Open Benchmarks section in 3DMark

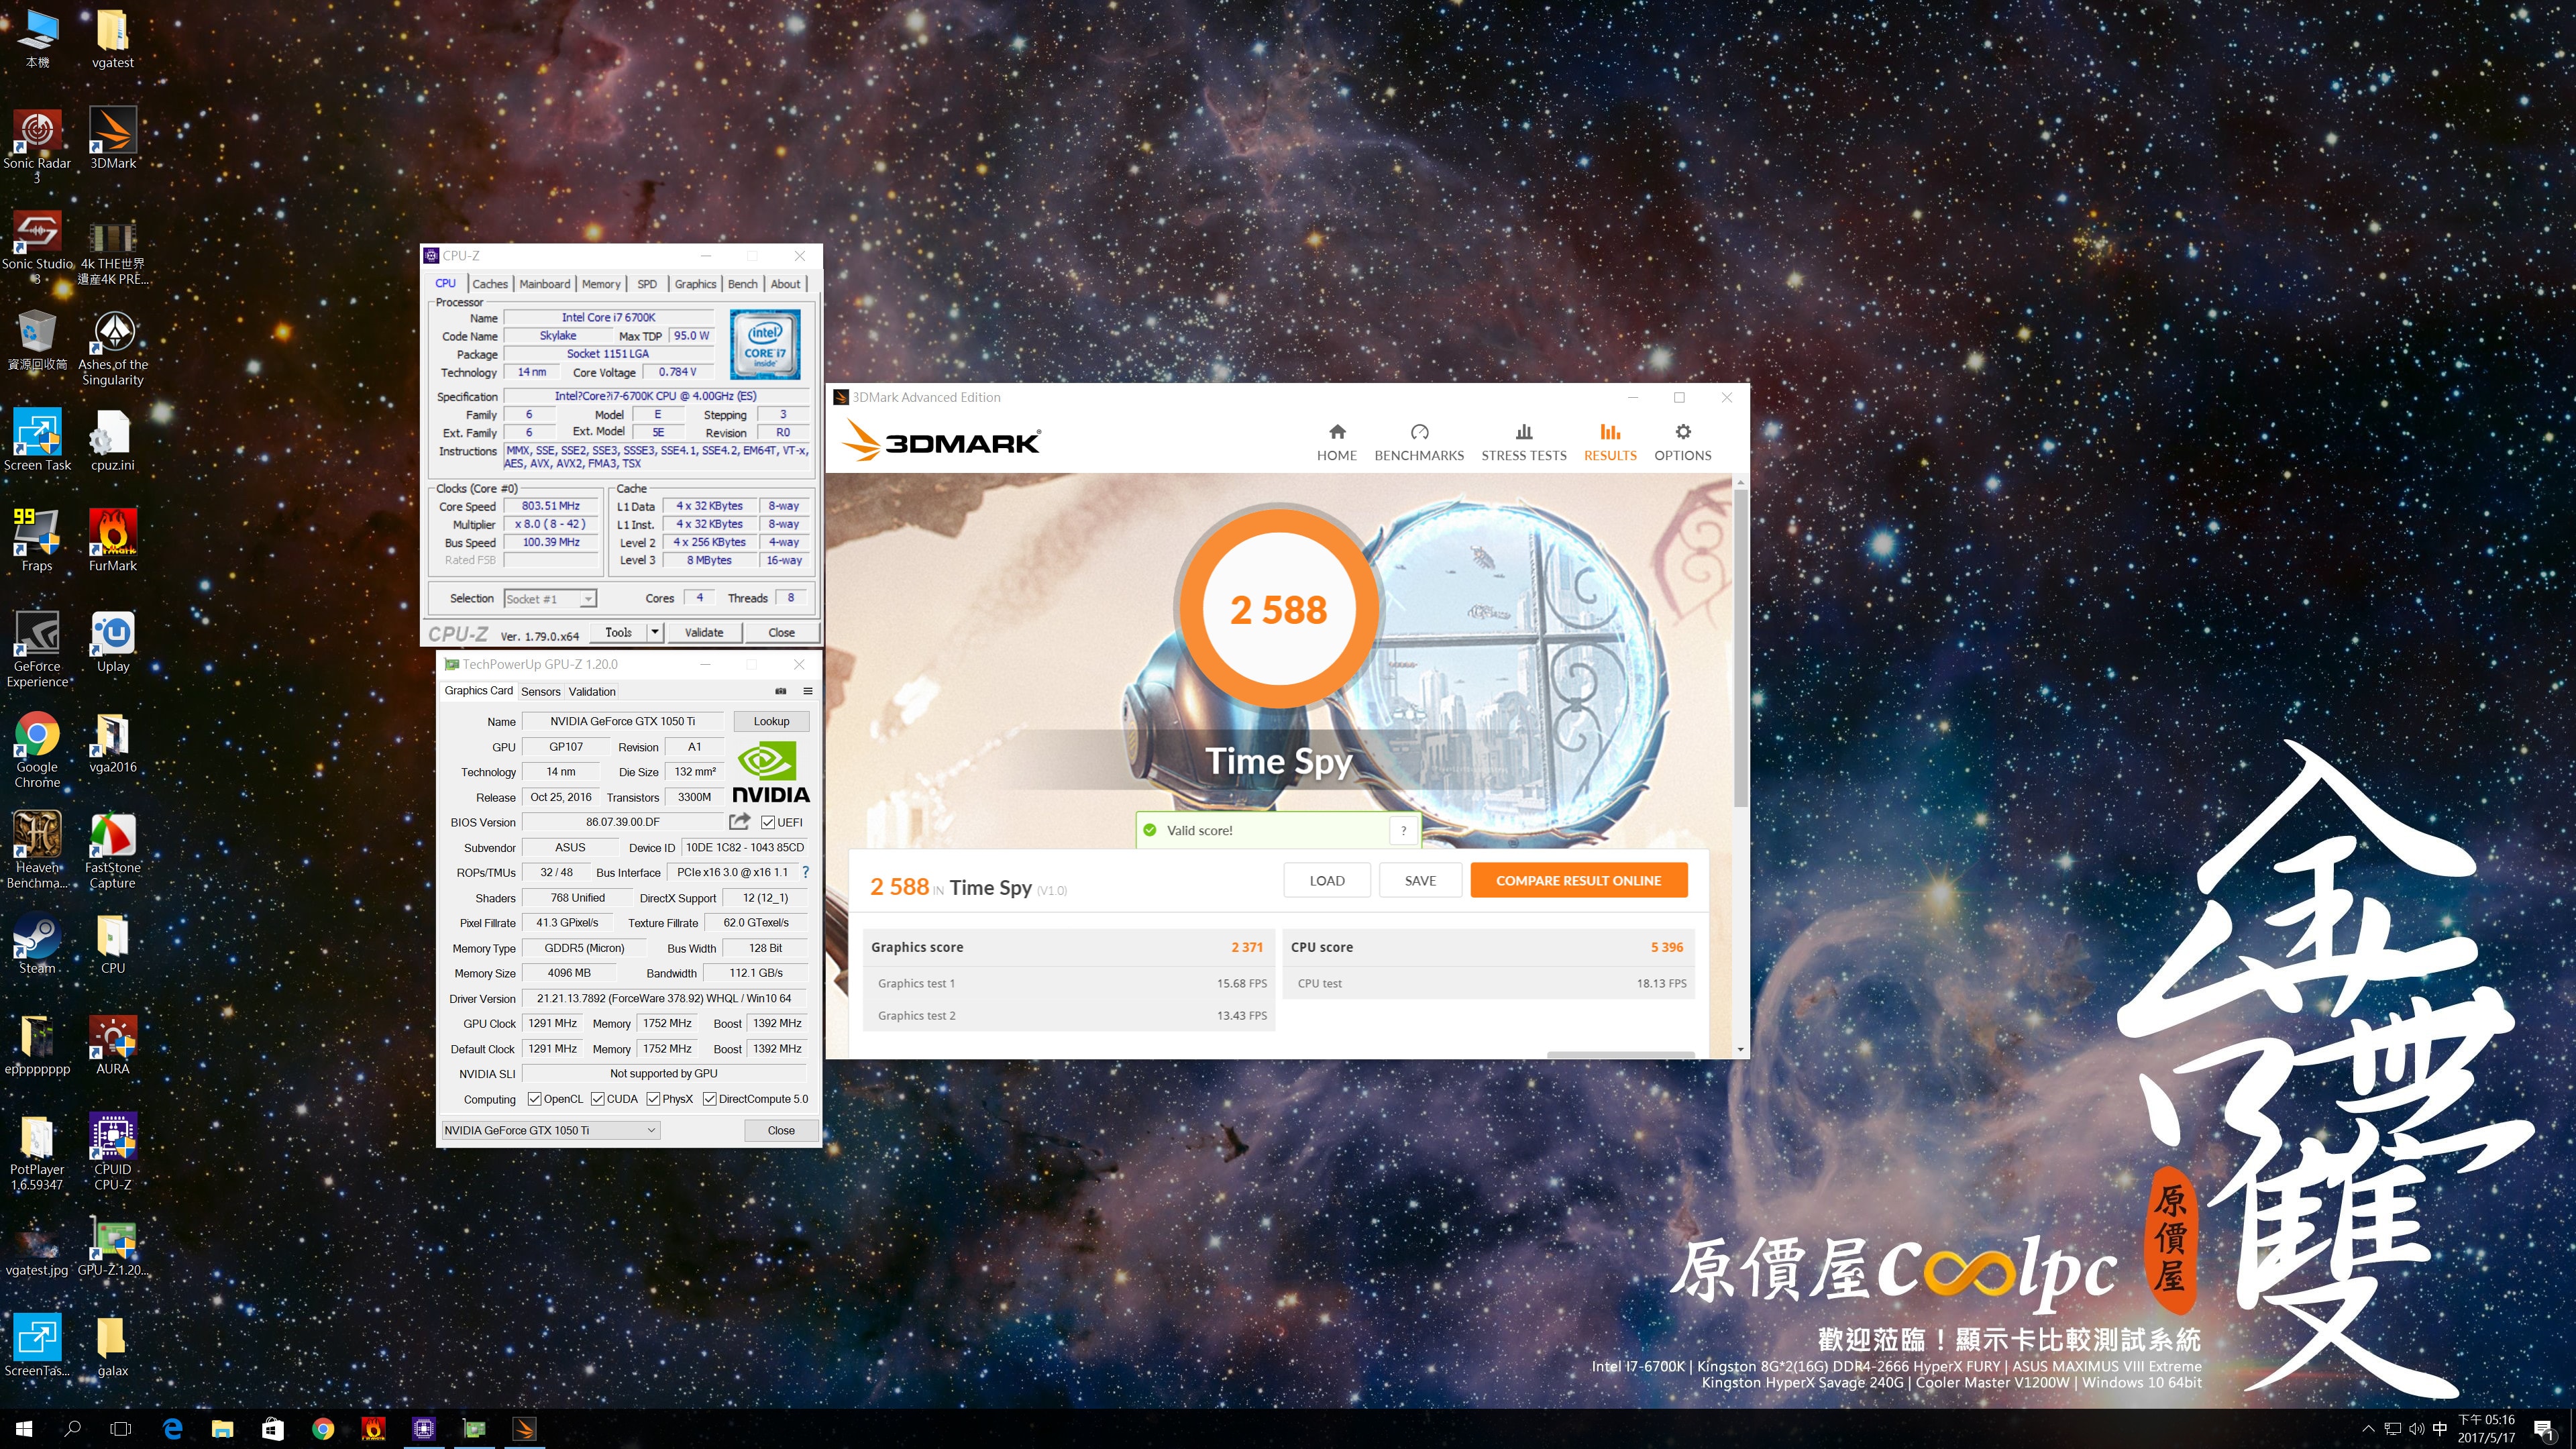(x=1418, y=442)
